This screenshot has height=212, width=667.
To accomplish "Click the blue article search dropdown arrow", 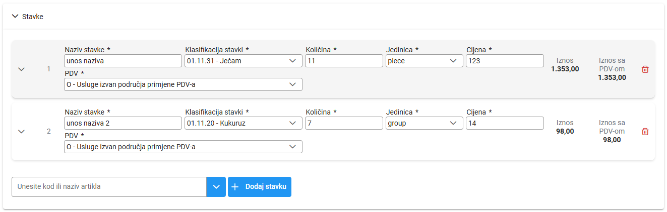I will point(216,187).
